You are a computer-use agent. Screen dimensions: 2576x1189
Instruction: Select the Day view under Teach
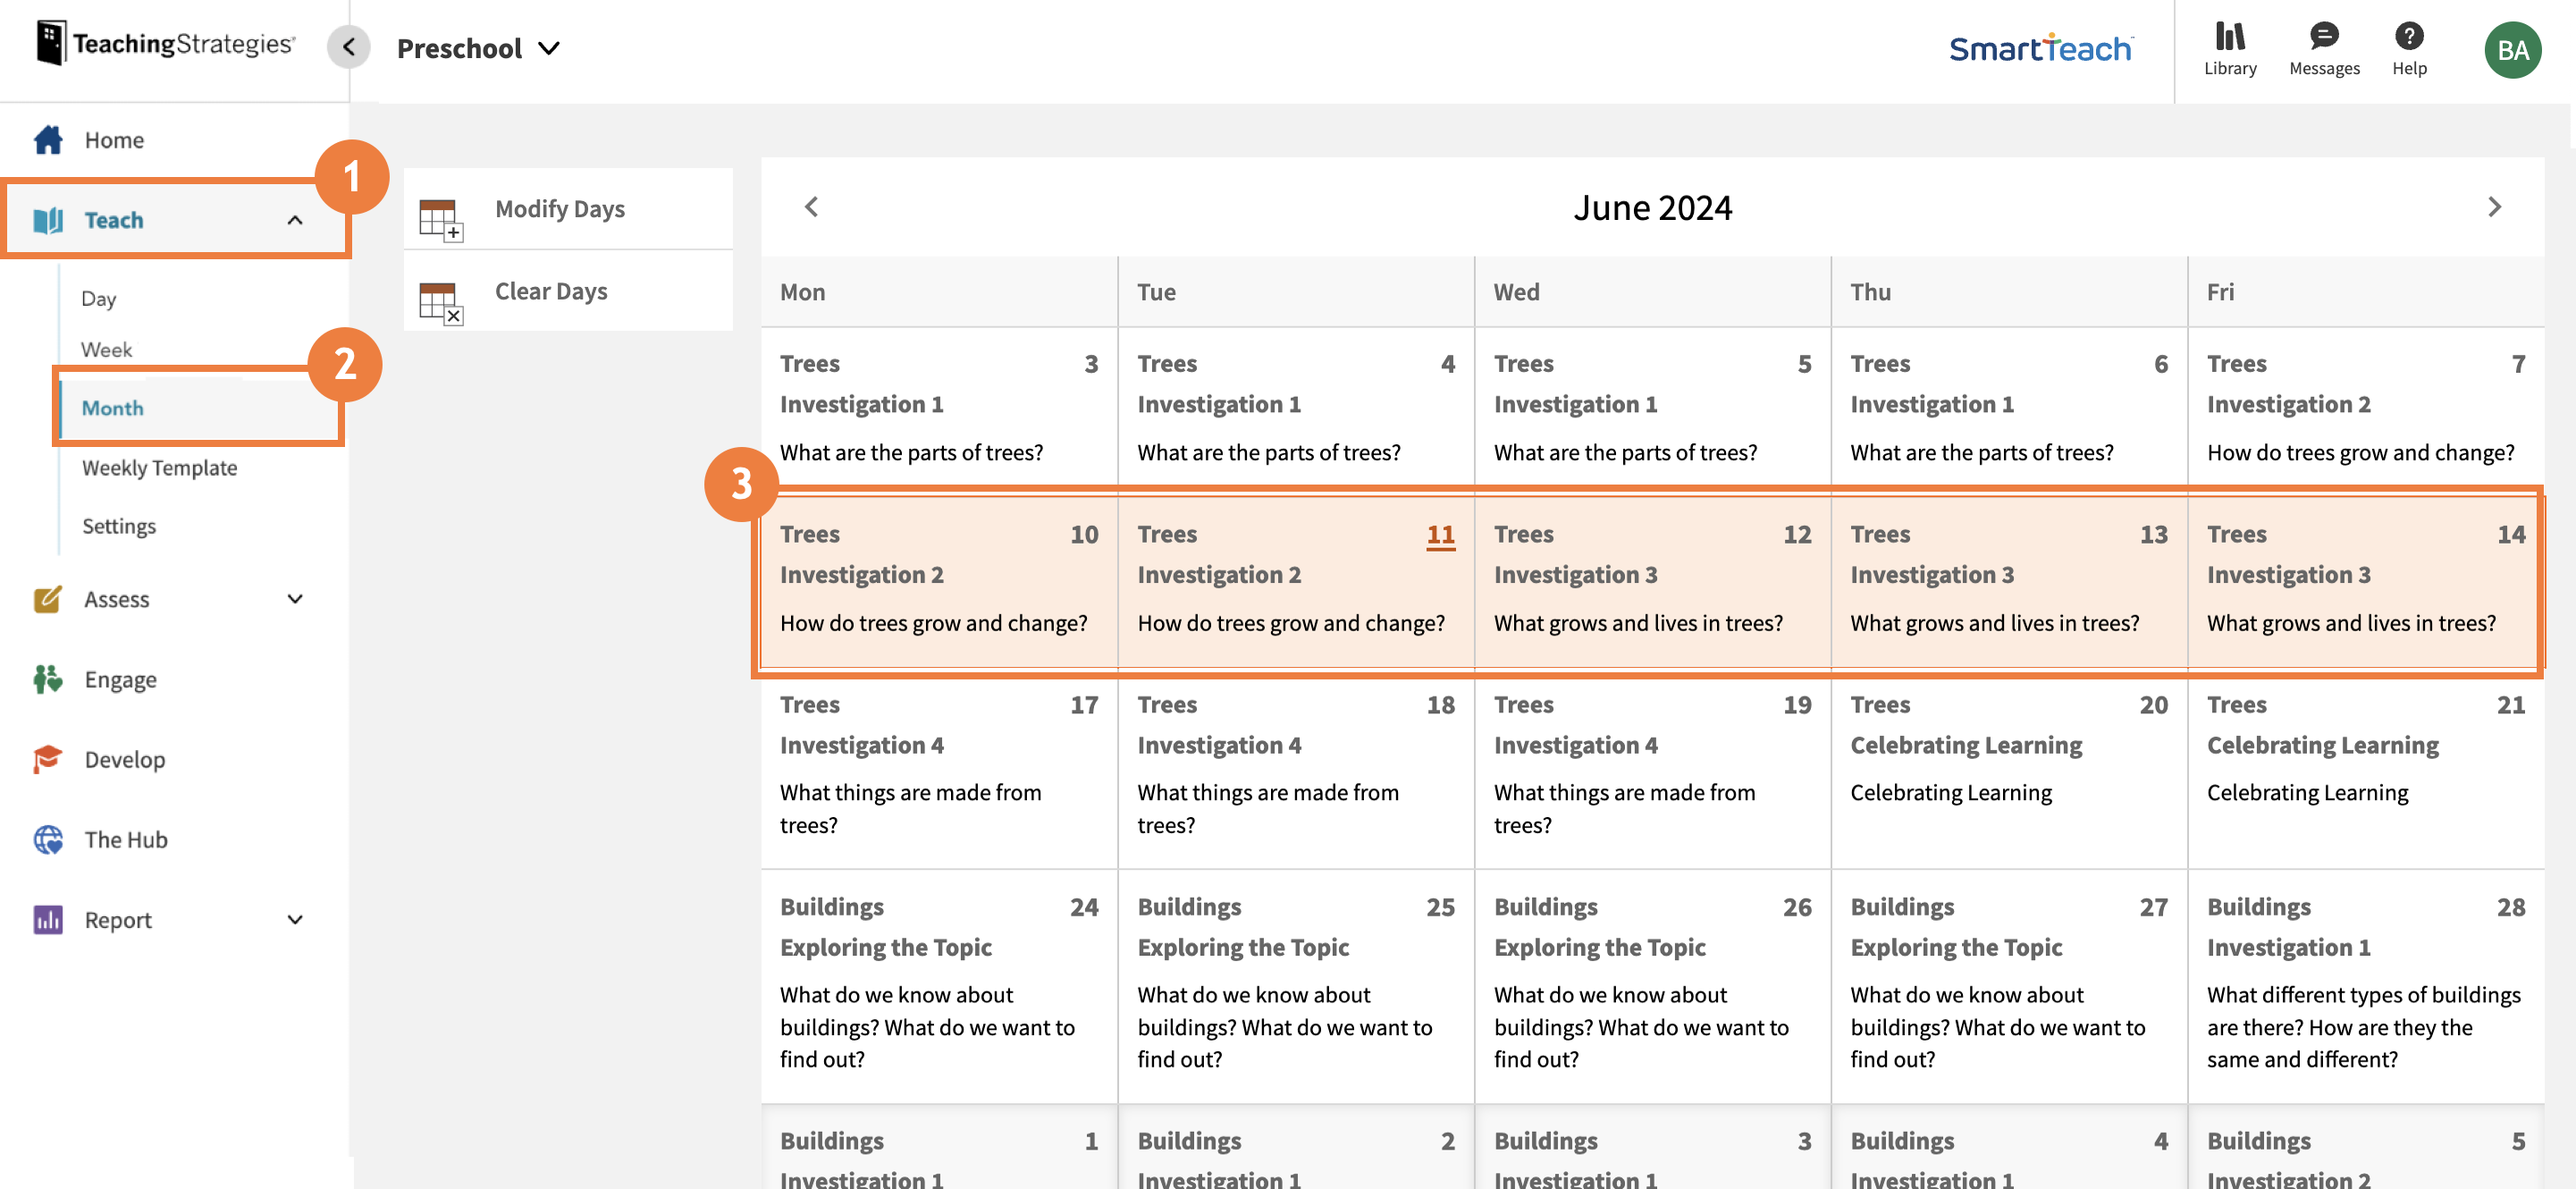(x=99, y=297)
